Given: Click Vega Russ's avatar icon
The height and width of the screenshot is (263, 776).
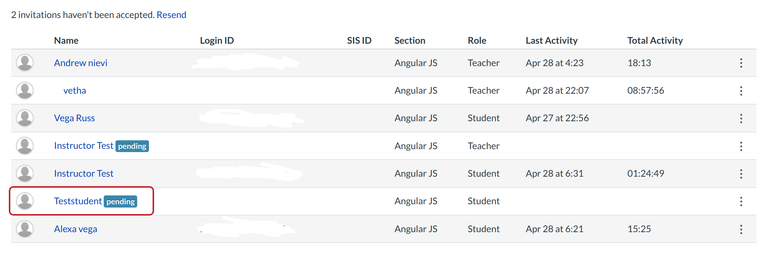Looking at the screenshot, I should pos(25,118).
